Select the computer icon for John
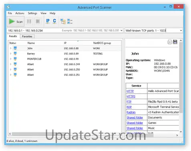 pyautogui.click(x=15, y=48)
